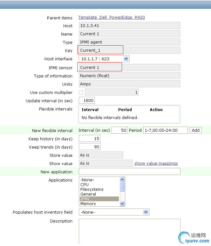Click the Applications list scroll down arrow
This screenshot has width=211, height=246.
(122, 204)
